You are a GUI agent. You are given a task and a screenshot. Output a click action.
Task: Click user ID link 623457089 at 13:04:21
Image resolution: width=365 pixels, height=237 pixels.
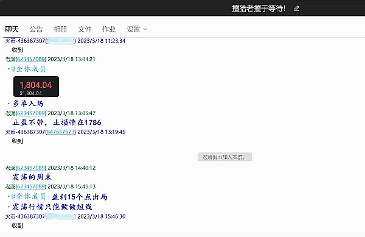[31, 59]
